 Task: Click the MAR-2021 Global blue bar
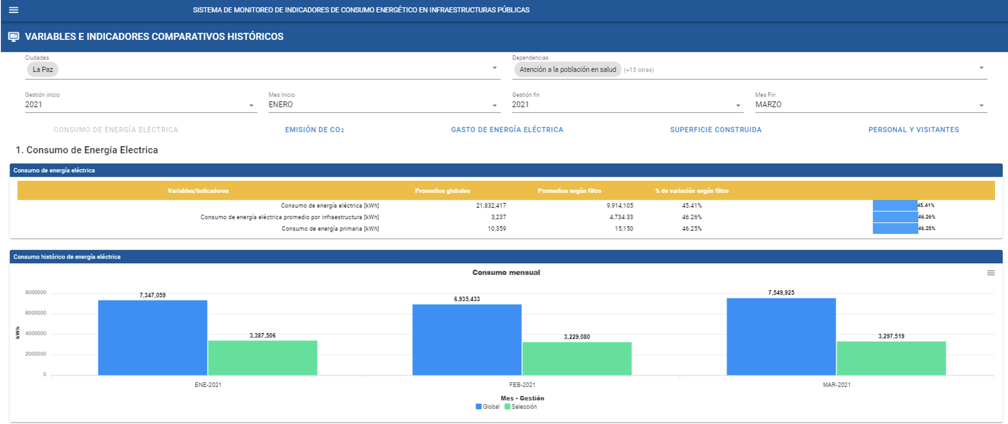pos(781,337)
